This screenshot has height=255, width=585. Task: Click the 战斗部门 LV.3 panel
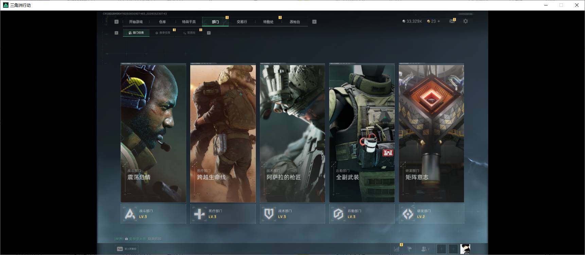pyautogui.click(x=153, y=214)
